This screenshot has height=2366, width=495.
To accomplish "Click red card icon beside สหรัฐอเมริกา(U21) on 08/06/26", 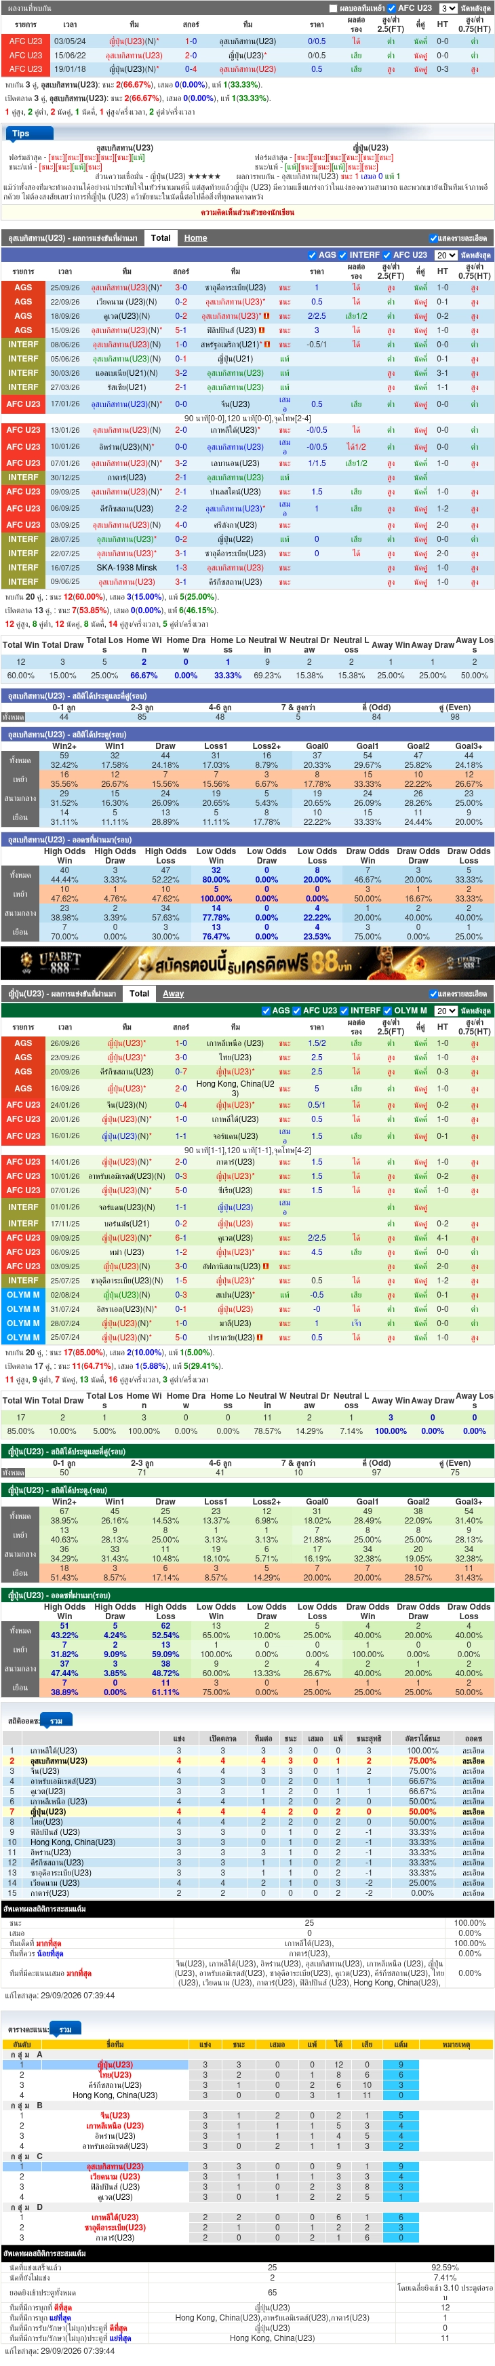I will pos(267,345).
